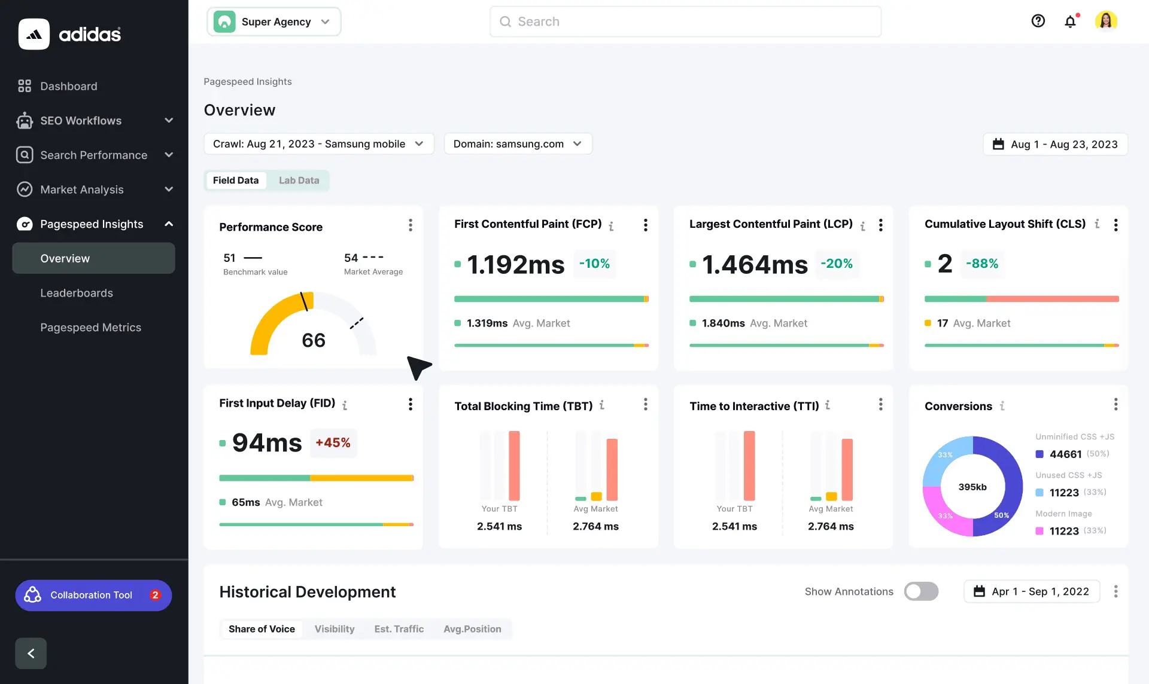Click the Dashboard grid icon
Screen dimensions: 1149x684
coord(24,85)
